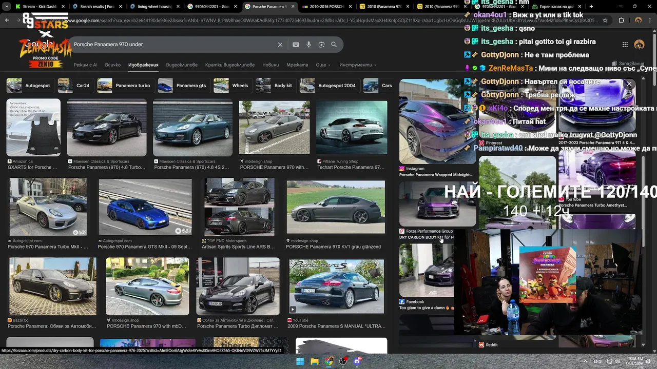The width and height of the screenshot is (657, 369).
Task: Search by image with the Lens camera icon
Action: tap(321, 45)
